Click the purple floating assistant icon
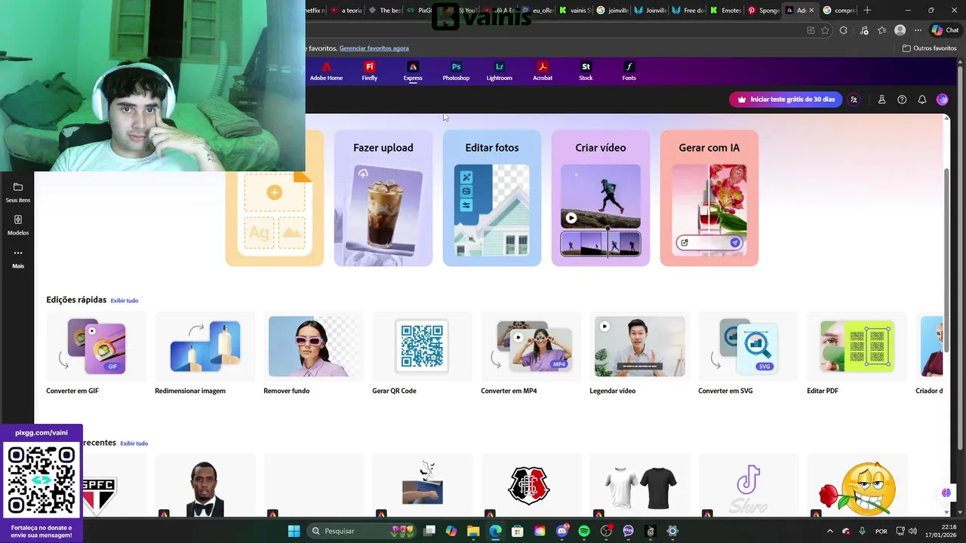Image resolution: width=966 pixels, height=543 pixels. pyautogui.click(x=946, y=492)
